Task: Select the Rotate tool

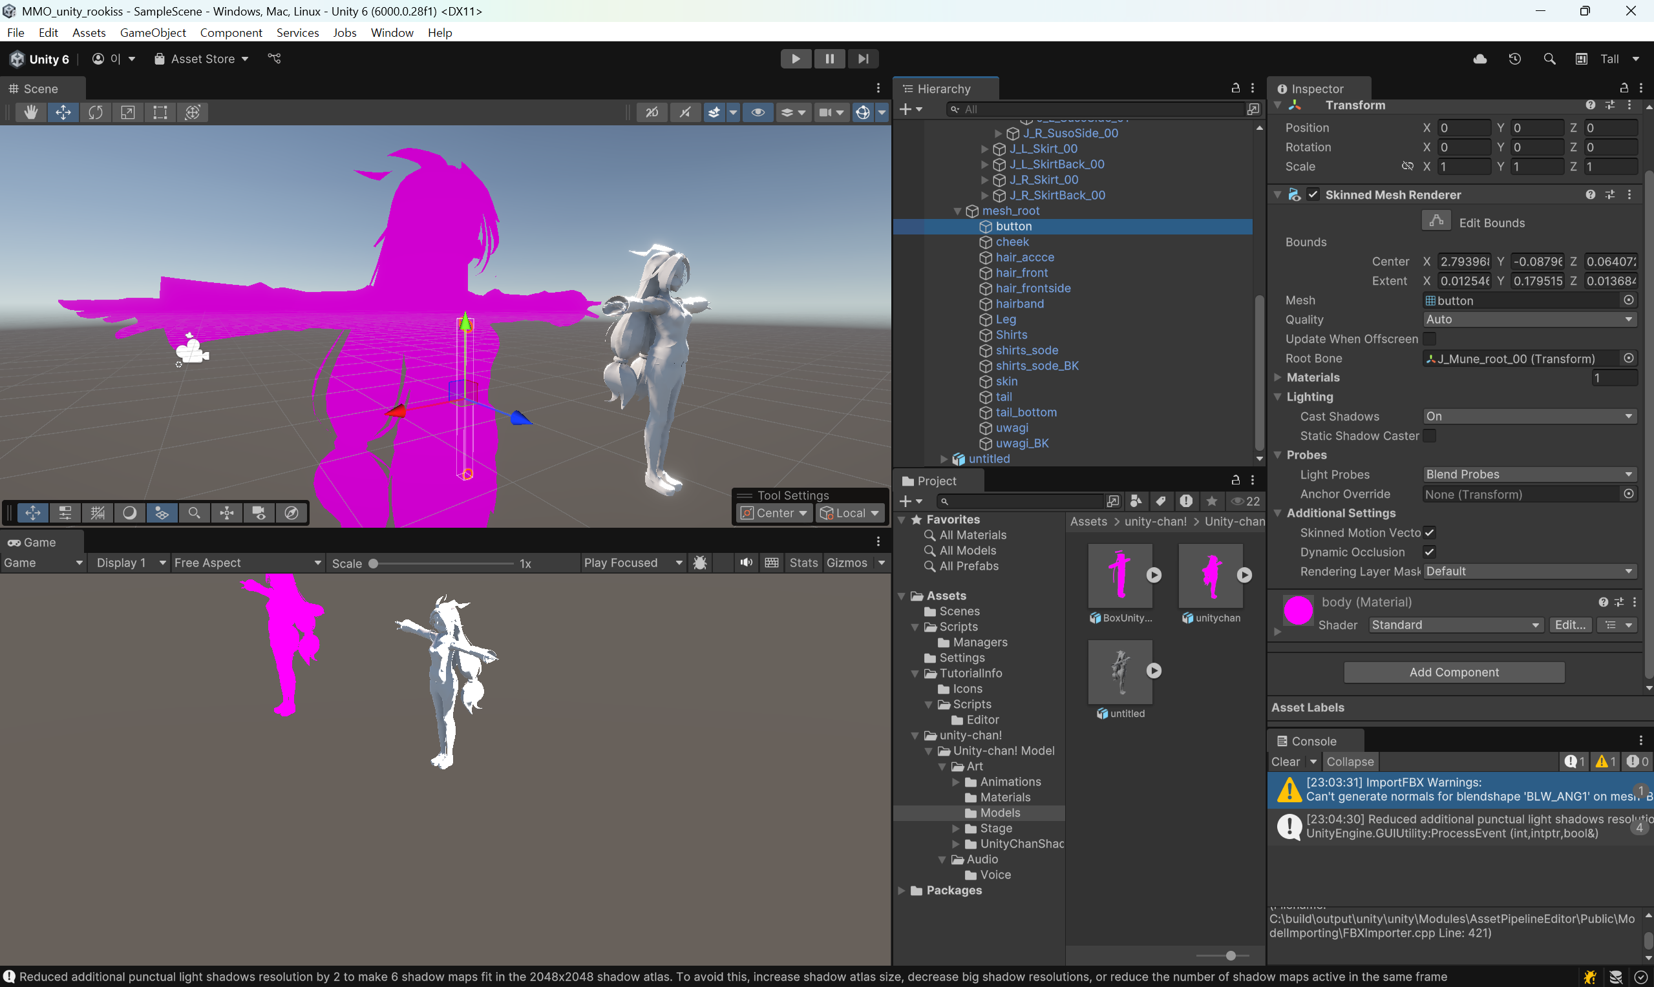Action: (95, 112)
